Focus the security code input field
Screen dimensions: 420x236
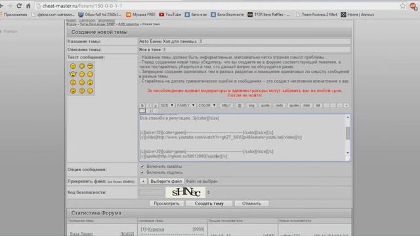click(152, 192)
